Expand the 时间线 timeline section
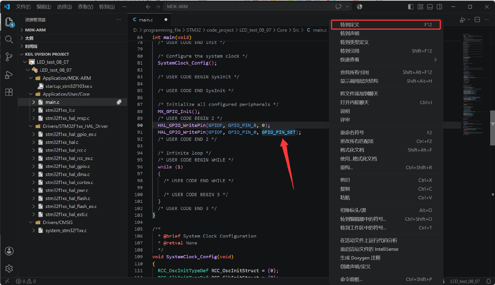The height and width of the screenshot is (285, 495). [73, 46]
